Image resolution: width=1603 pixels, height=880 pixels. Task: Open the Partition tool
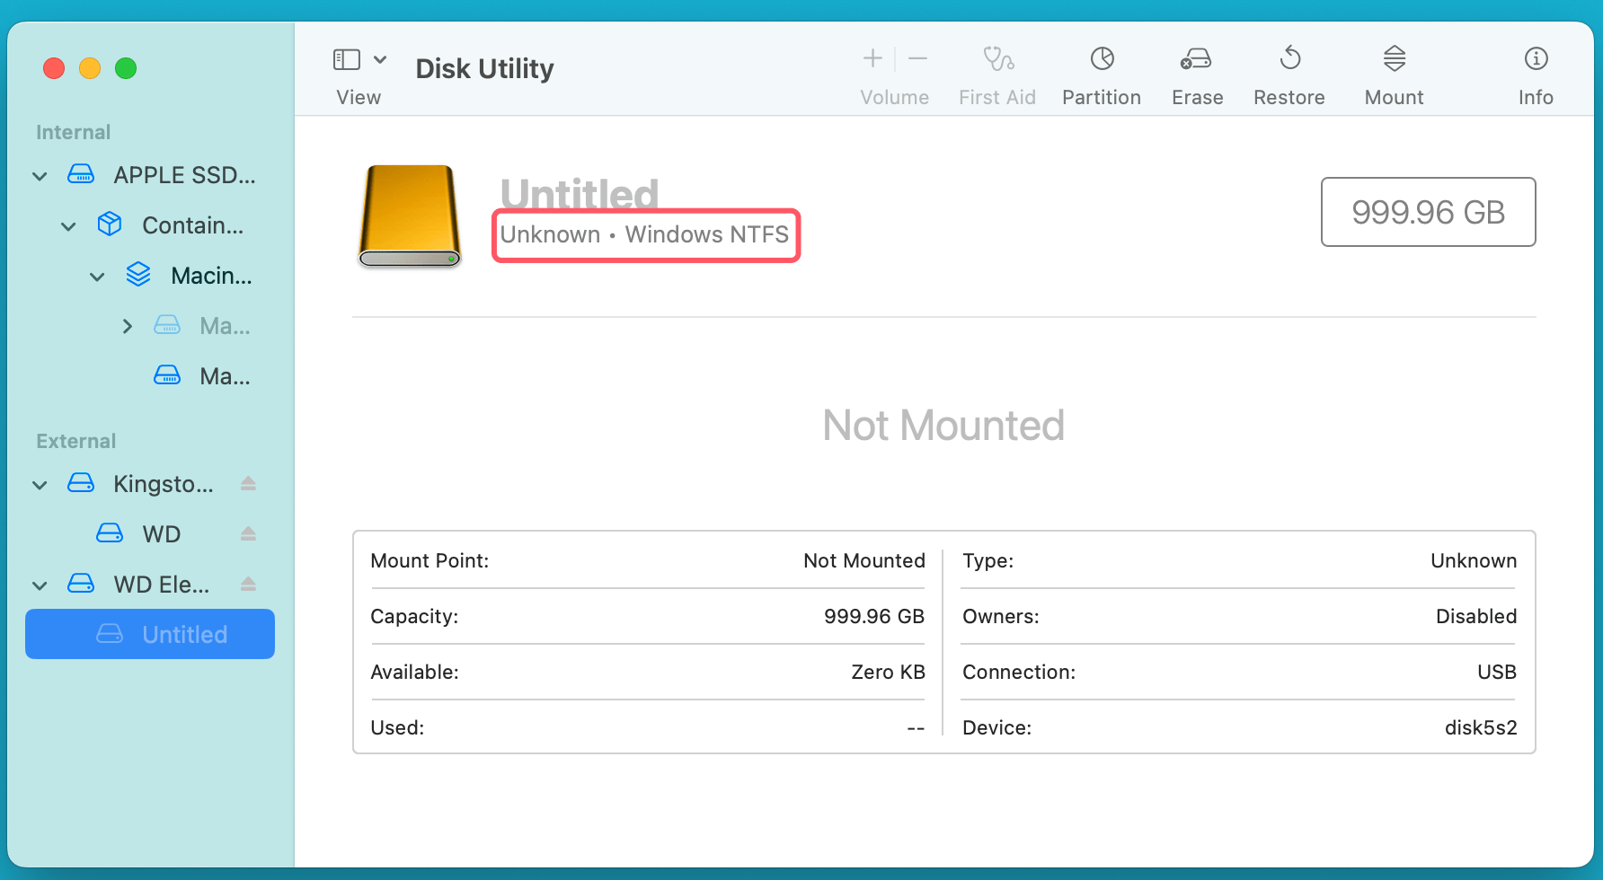1102,72
